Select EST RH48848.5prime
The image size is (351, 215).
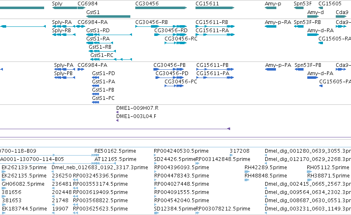click(x=247, y=180)
